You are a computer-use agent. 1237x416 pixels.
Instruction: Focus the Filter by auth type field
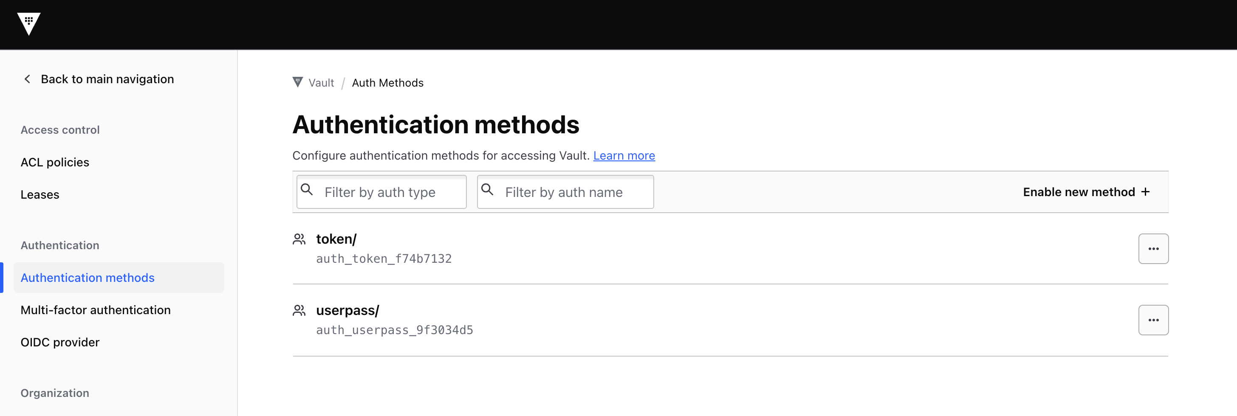coord(381,192)
